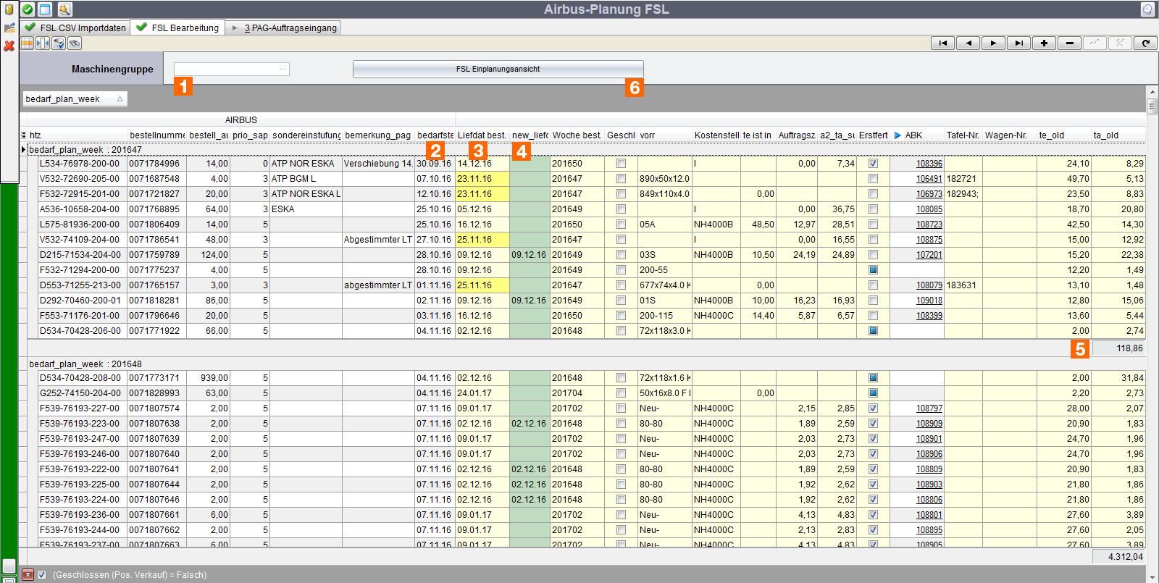Click the column width fit toolbar icon

pyautogui.click(x=43, y=43)
